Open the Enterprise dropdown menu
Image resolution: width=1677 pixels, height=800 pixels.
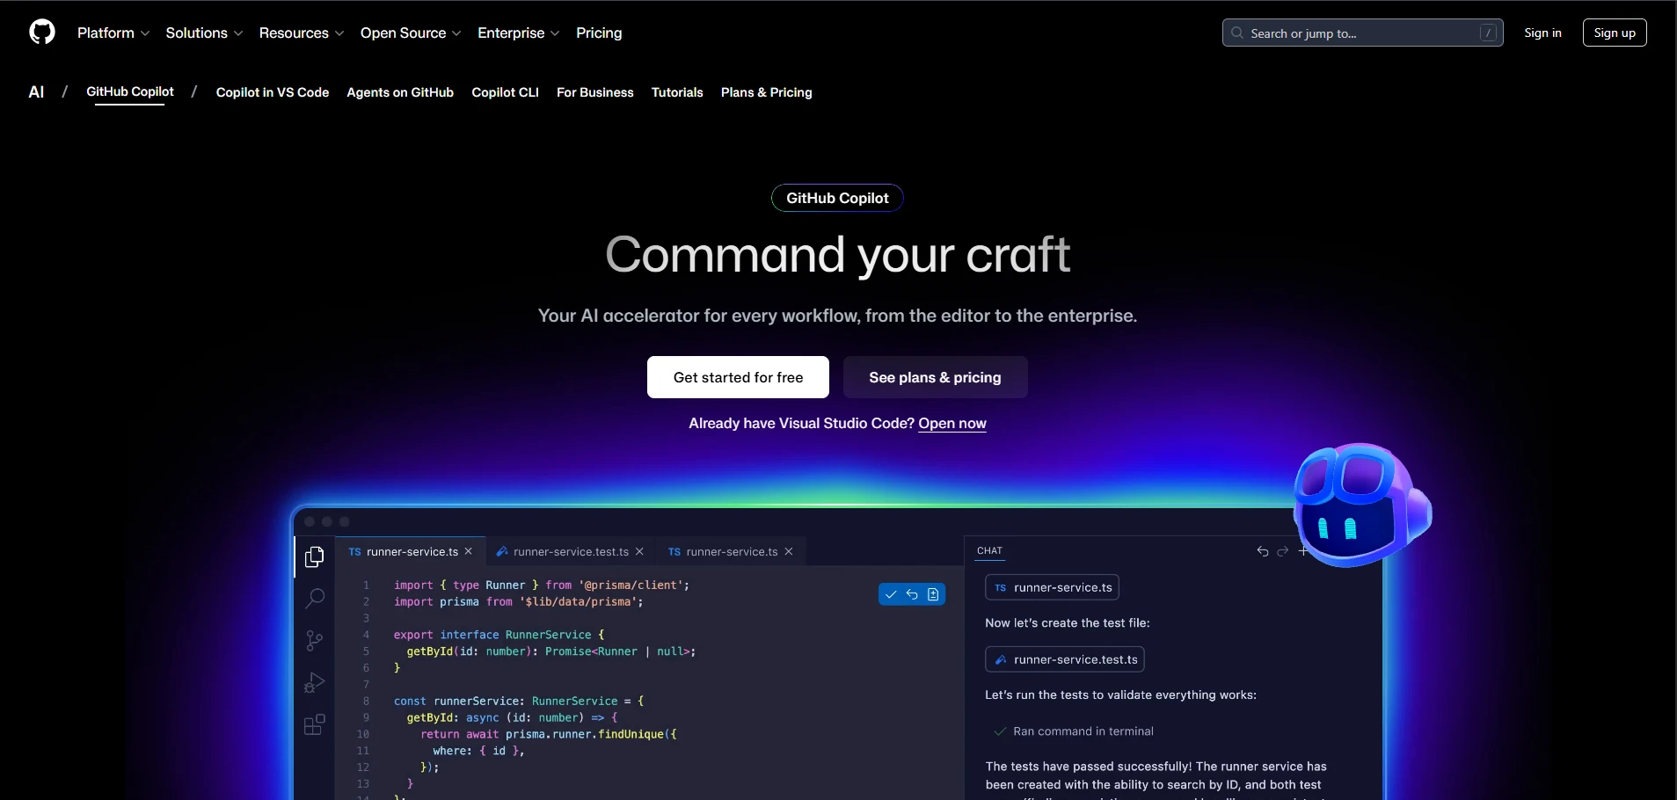tap(518, 33)
